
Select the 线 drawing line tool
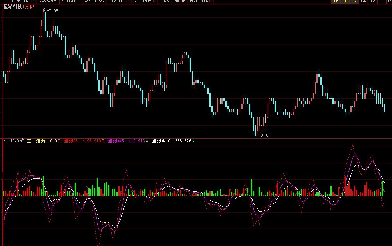point(363,1)
